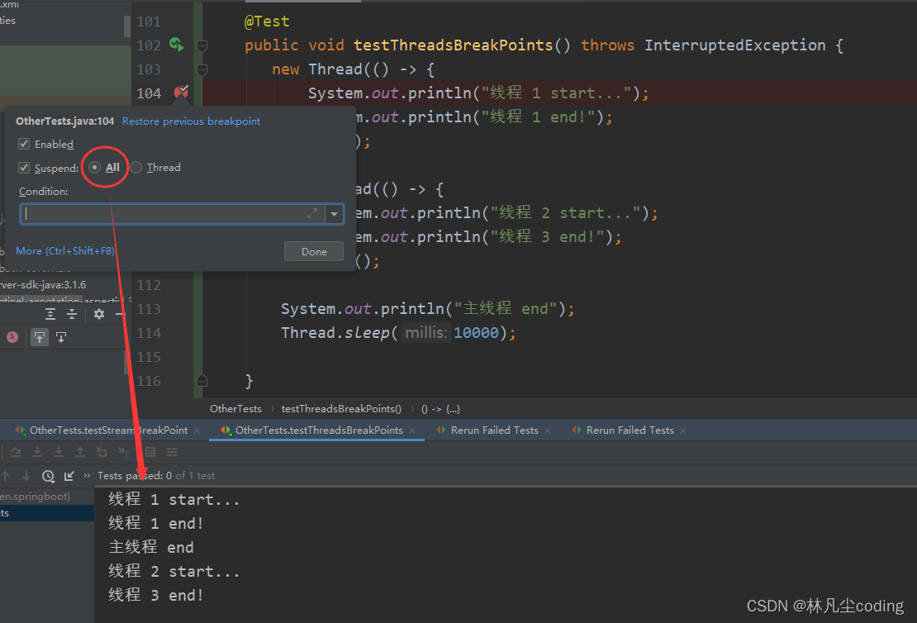Click the "主线程 end" console output line

tap(151, 547)
